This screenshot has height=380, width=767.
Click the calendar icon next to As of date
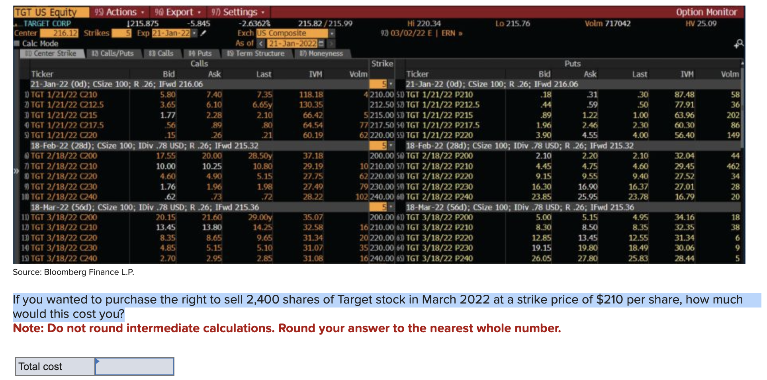(321, 43)
